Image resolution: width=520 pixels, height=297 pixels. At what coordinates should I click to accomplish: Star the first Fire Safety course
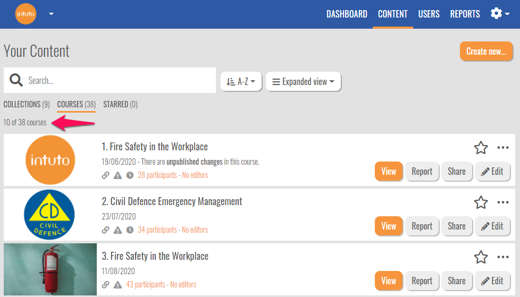pos(481,148)
